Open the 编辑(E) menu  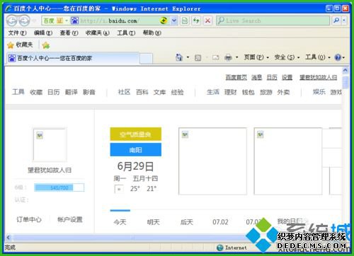(43, 33)
